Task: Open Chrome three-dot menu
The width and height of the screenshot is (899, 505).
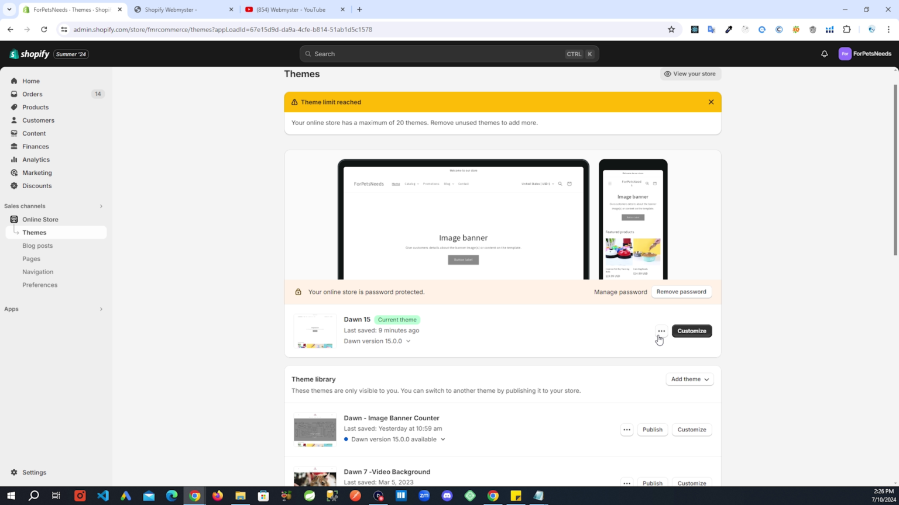Action: click(888, 29)
